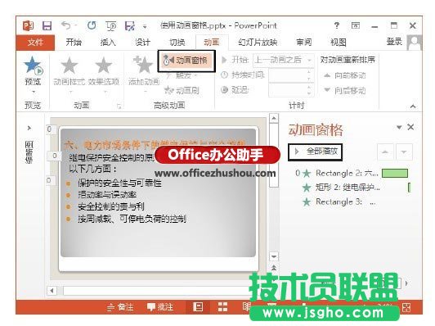Click bullet text 安全控制的责与利
The height and width of the screenshot is (326, 435).
[111, 206]
